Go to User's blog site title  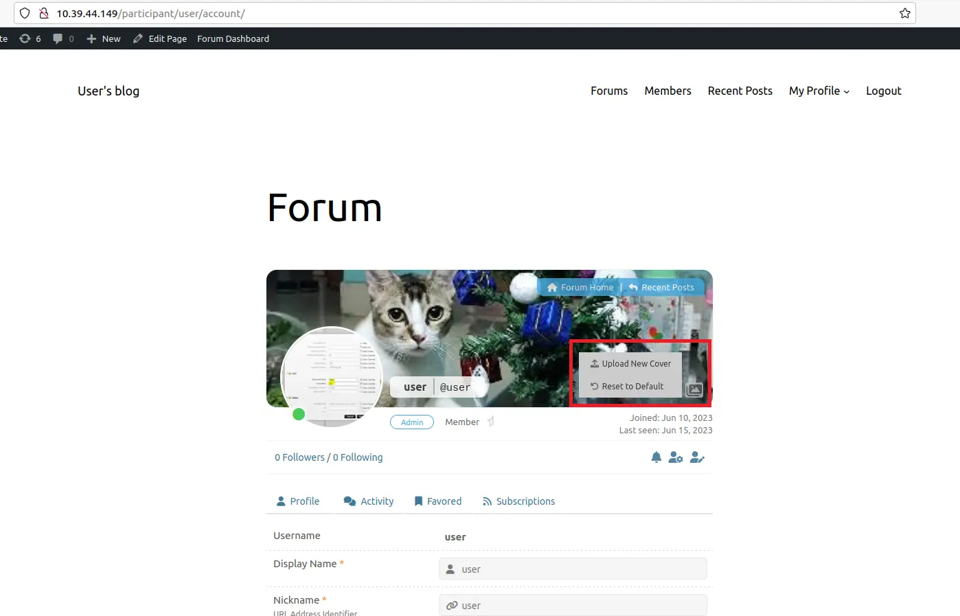108,91
